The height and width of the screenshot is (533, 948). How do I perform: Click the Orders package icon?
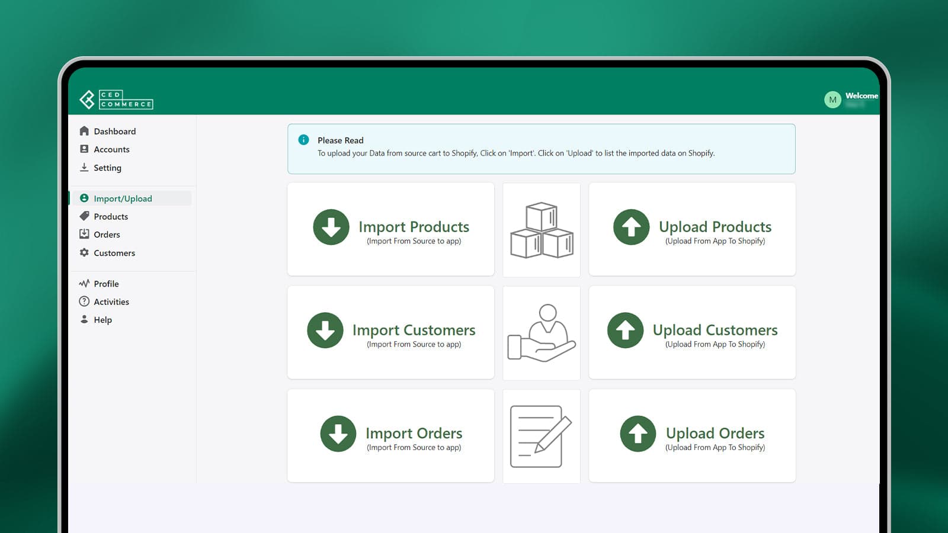click(x=84, y=235)
